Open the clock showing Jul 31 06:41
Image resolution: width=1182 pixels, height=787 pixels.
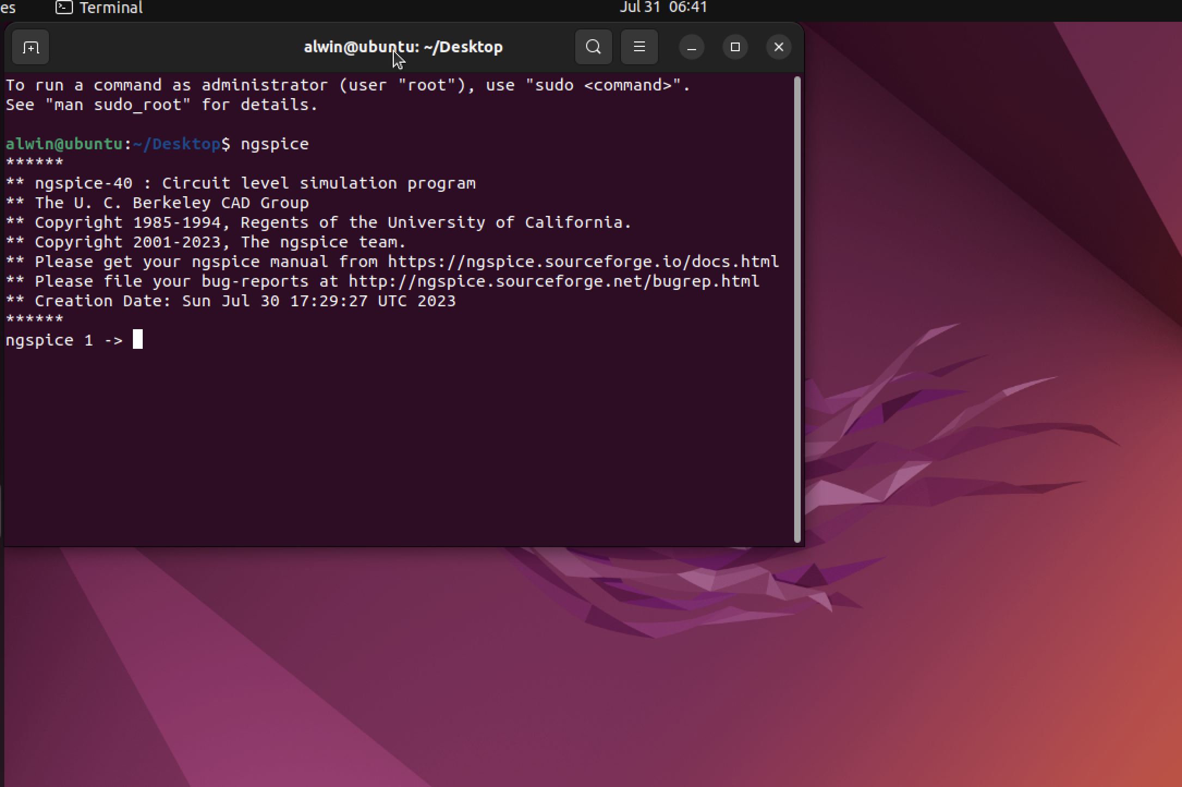(663, 8)
